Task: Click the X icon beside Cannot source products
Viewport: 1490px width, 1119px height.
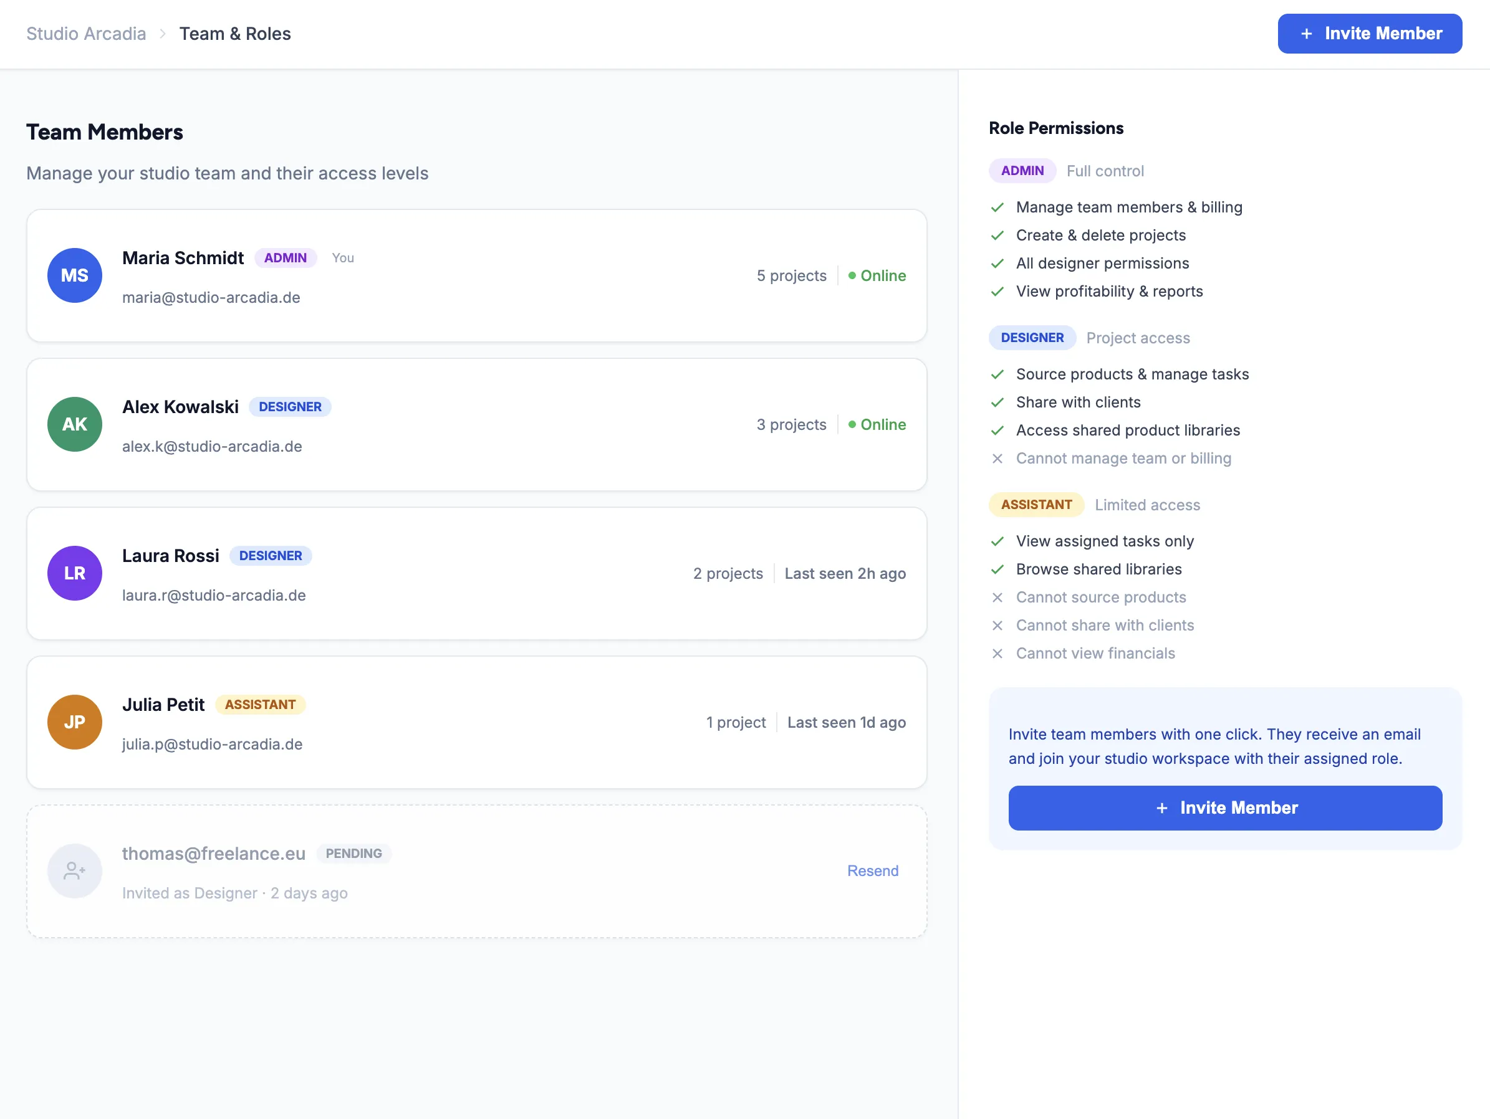Action: [997, 598]
